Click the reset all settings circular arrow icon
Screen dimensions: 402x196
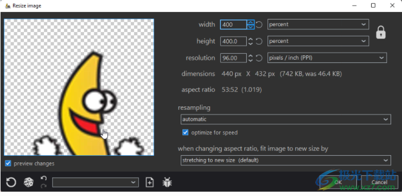pyautogui.click(x=11, y=182)
